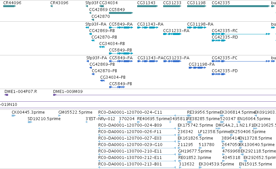This screenshot has height=169, width=276.
Task: Click the LP12358.5prime EST
Action: [x=200, y=135]
